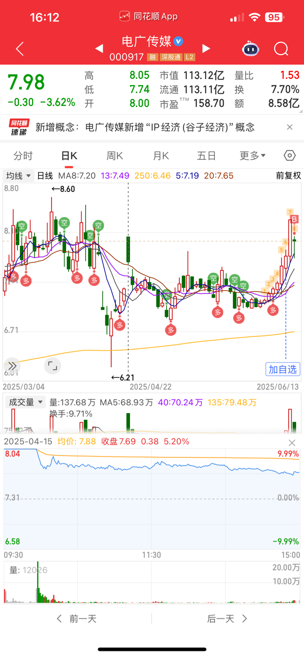The image size is (304, 657).
Task: Tap the 收盘 7.69 label
Action: pyautogui.click(x=118, y=442)
